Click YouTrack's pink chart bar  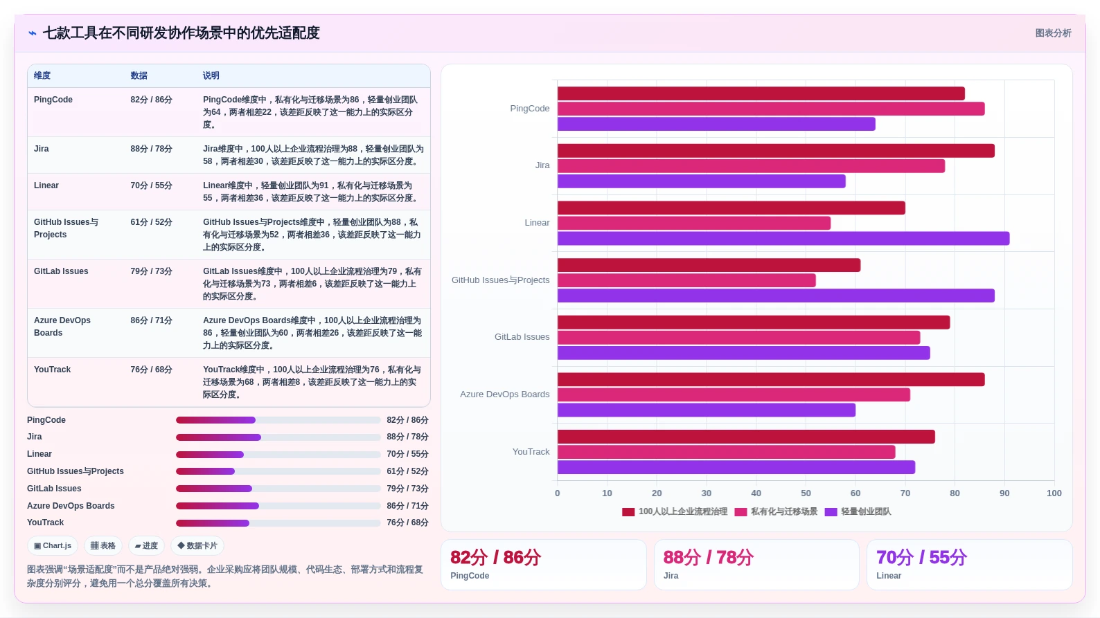(x=727, y=452)
